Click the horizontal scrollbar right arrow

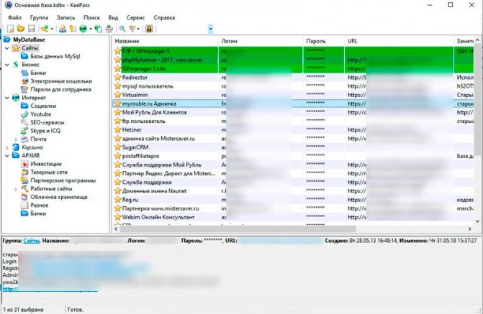pyautogui.click(x=469, y=228)
